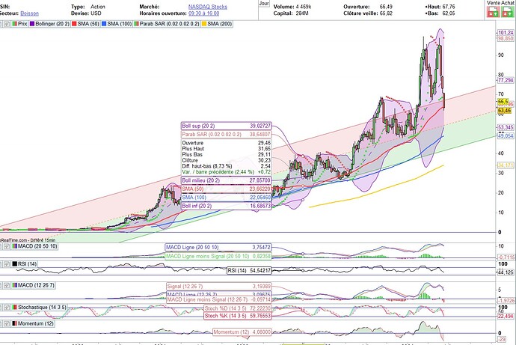The image size is (516, 345).
Task: Click the Boll milieu (20 2) 27,85700 readout
Action: [227, 180]
